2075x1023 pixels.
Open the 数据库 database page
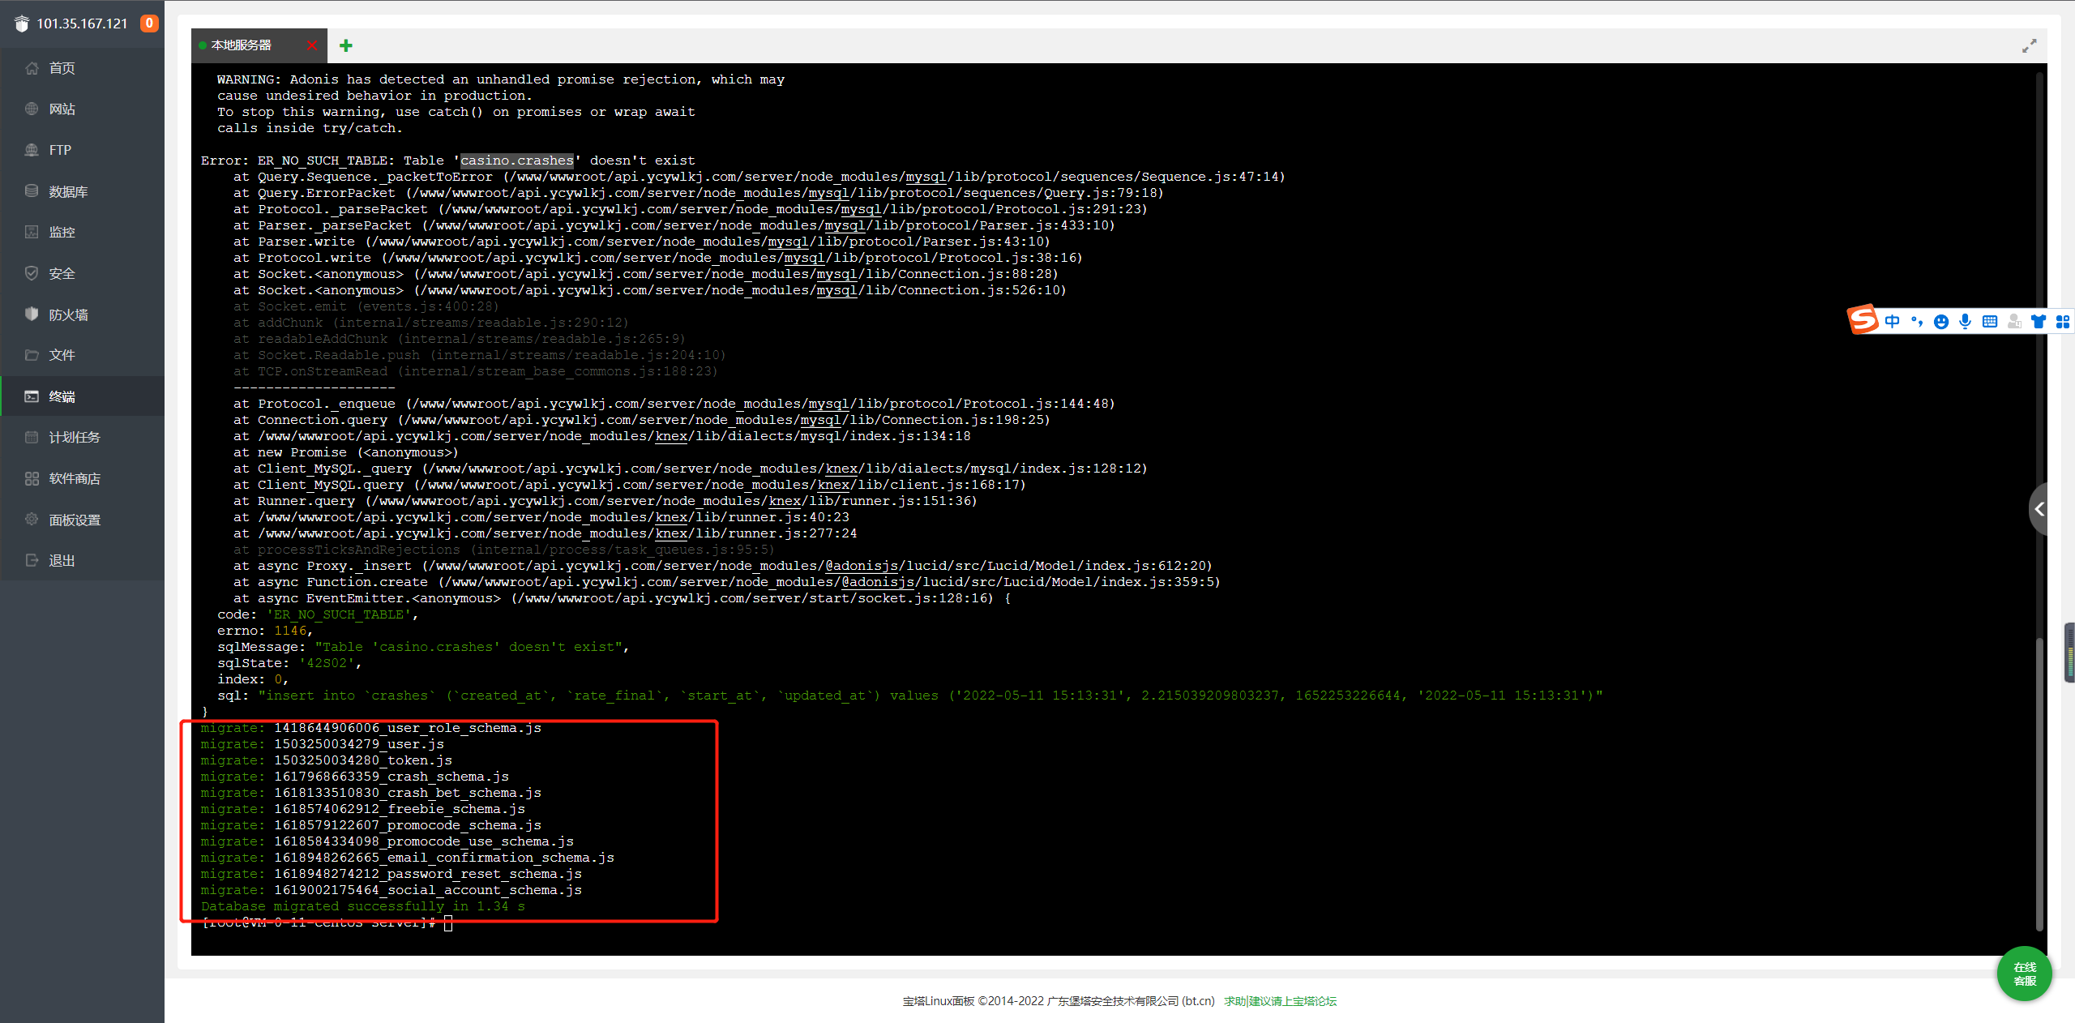68,191
